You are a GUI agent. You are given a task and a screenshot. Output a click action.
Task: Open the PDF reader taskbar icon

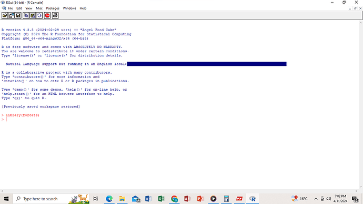coord(239,199)
